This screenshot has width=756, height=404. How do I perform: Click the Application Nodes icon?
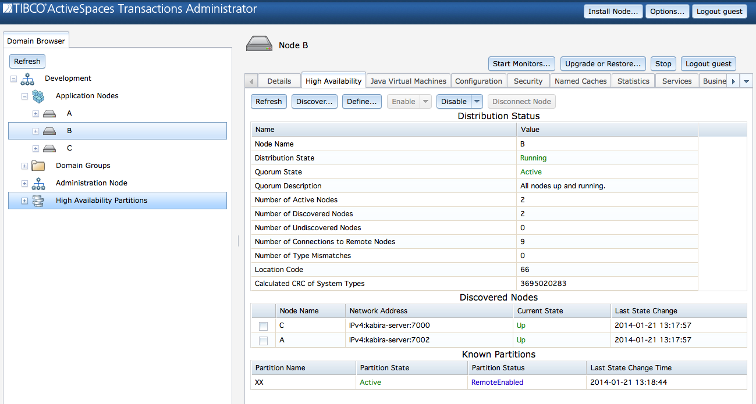38,96
